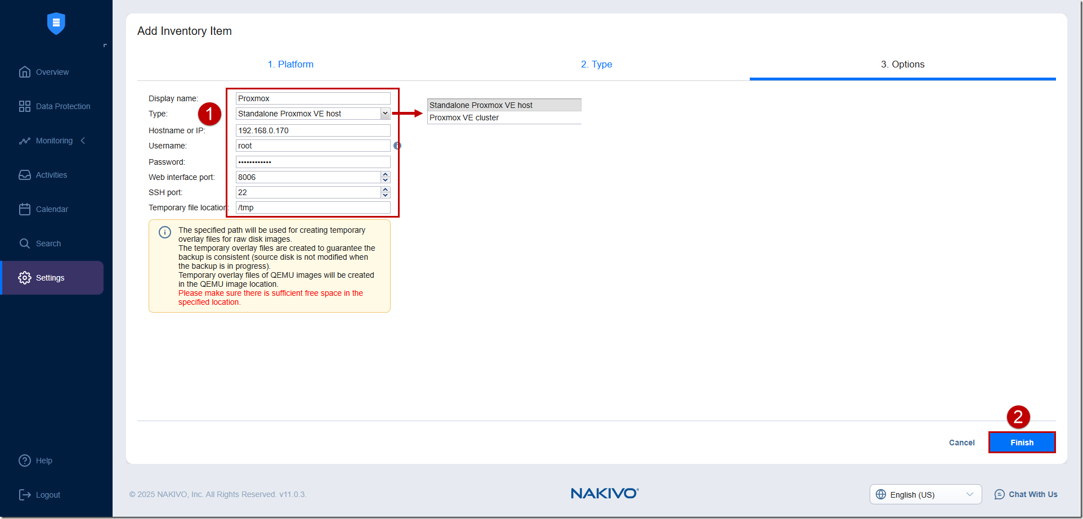Decrease the Web interface port value
The height and width of the screenshot is (519, 1083).
(386, 180)
